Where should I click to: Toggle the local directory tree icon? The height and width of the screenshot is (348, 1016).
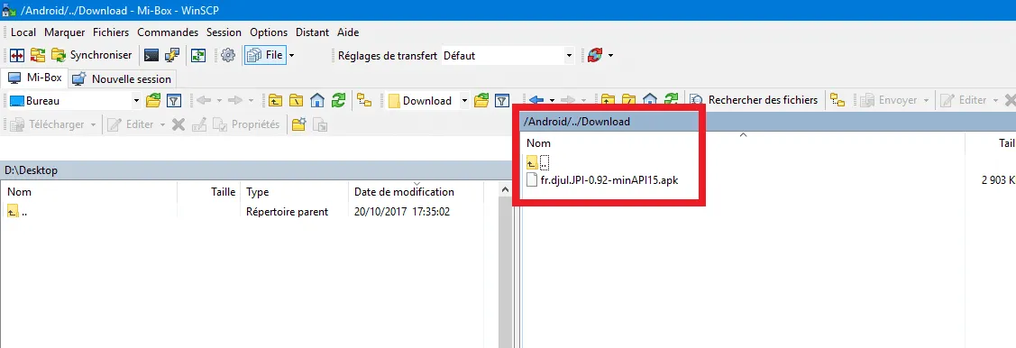coord(365,100)
